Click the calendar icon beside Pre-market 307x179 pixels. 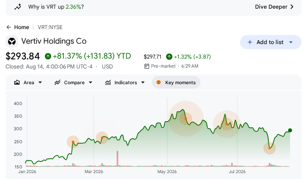(x=147, y=66)
